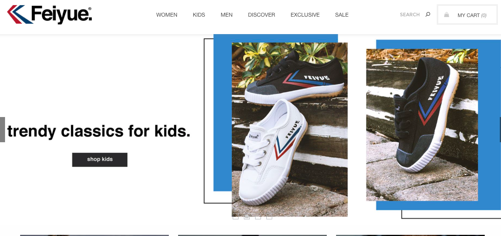Click the shopping bag cart icon
Screen dimensions: 501x236
point(446,15)
